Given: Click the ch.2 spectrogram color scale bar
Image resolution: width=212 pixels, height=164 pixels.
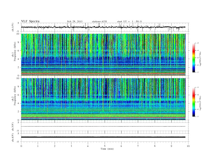Looking at the screenshot, I should click(x=194, y=102).
